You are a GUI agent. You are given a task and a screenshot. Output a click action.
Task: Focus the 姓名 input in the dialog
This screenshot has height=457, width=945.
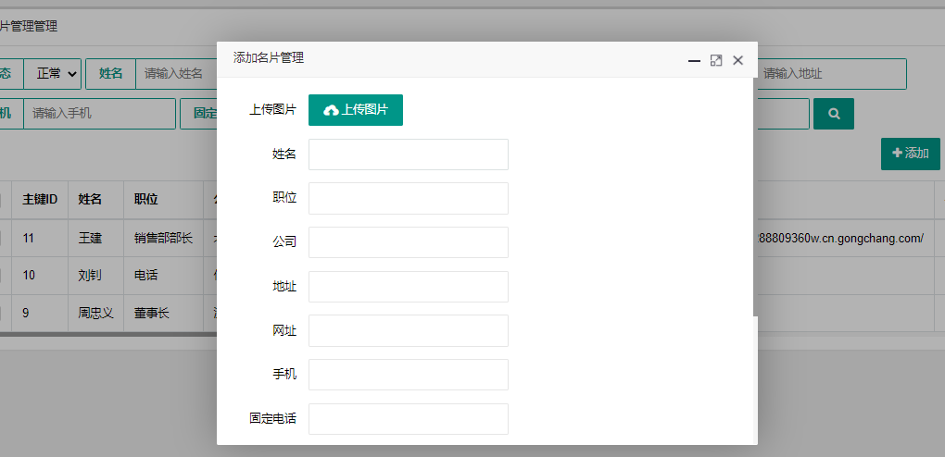[409, 154]
